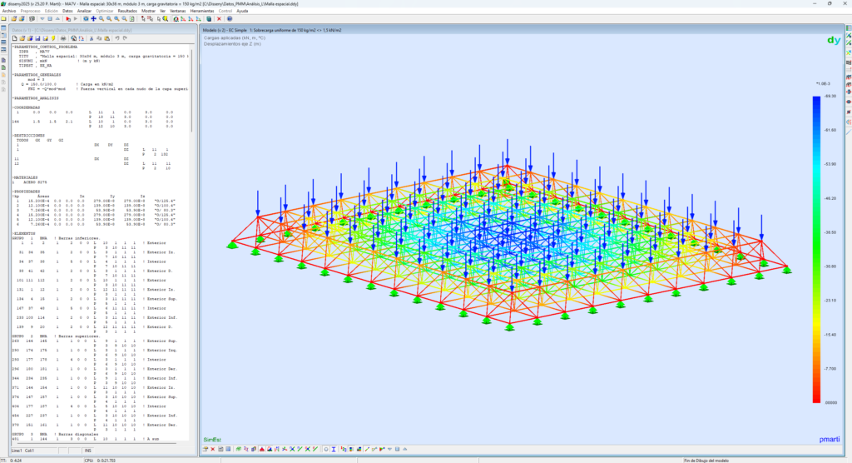This screenshot has width=852, height=463.
Task: Click the blue help question mark icon
Action: (230, 19)
